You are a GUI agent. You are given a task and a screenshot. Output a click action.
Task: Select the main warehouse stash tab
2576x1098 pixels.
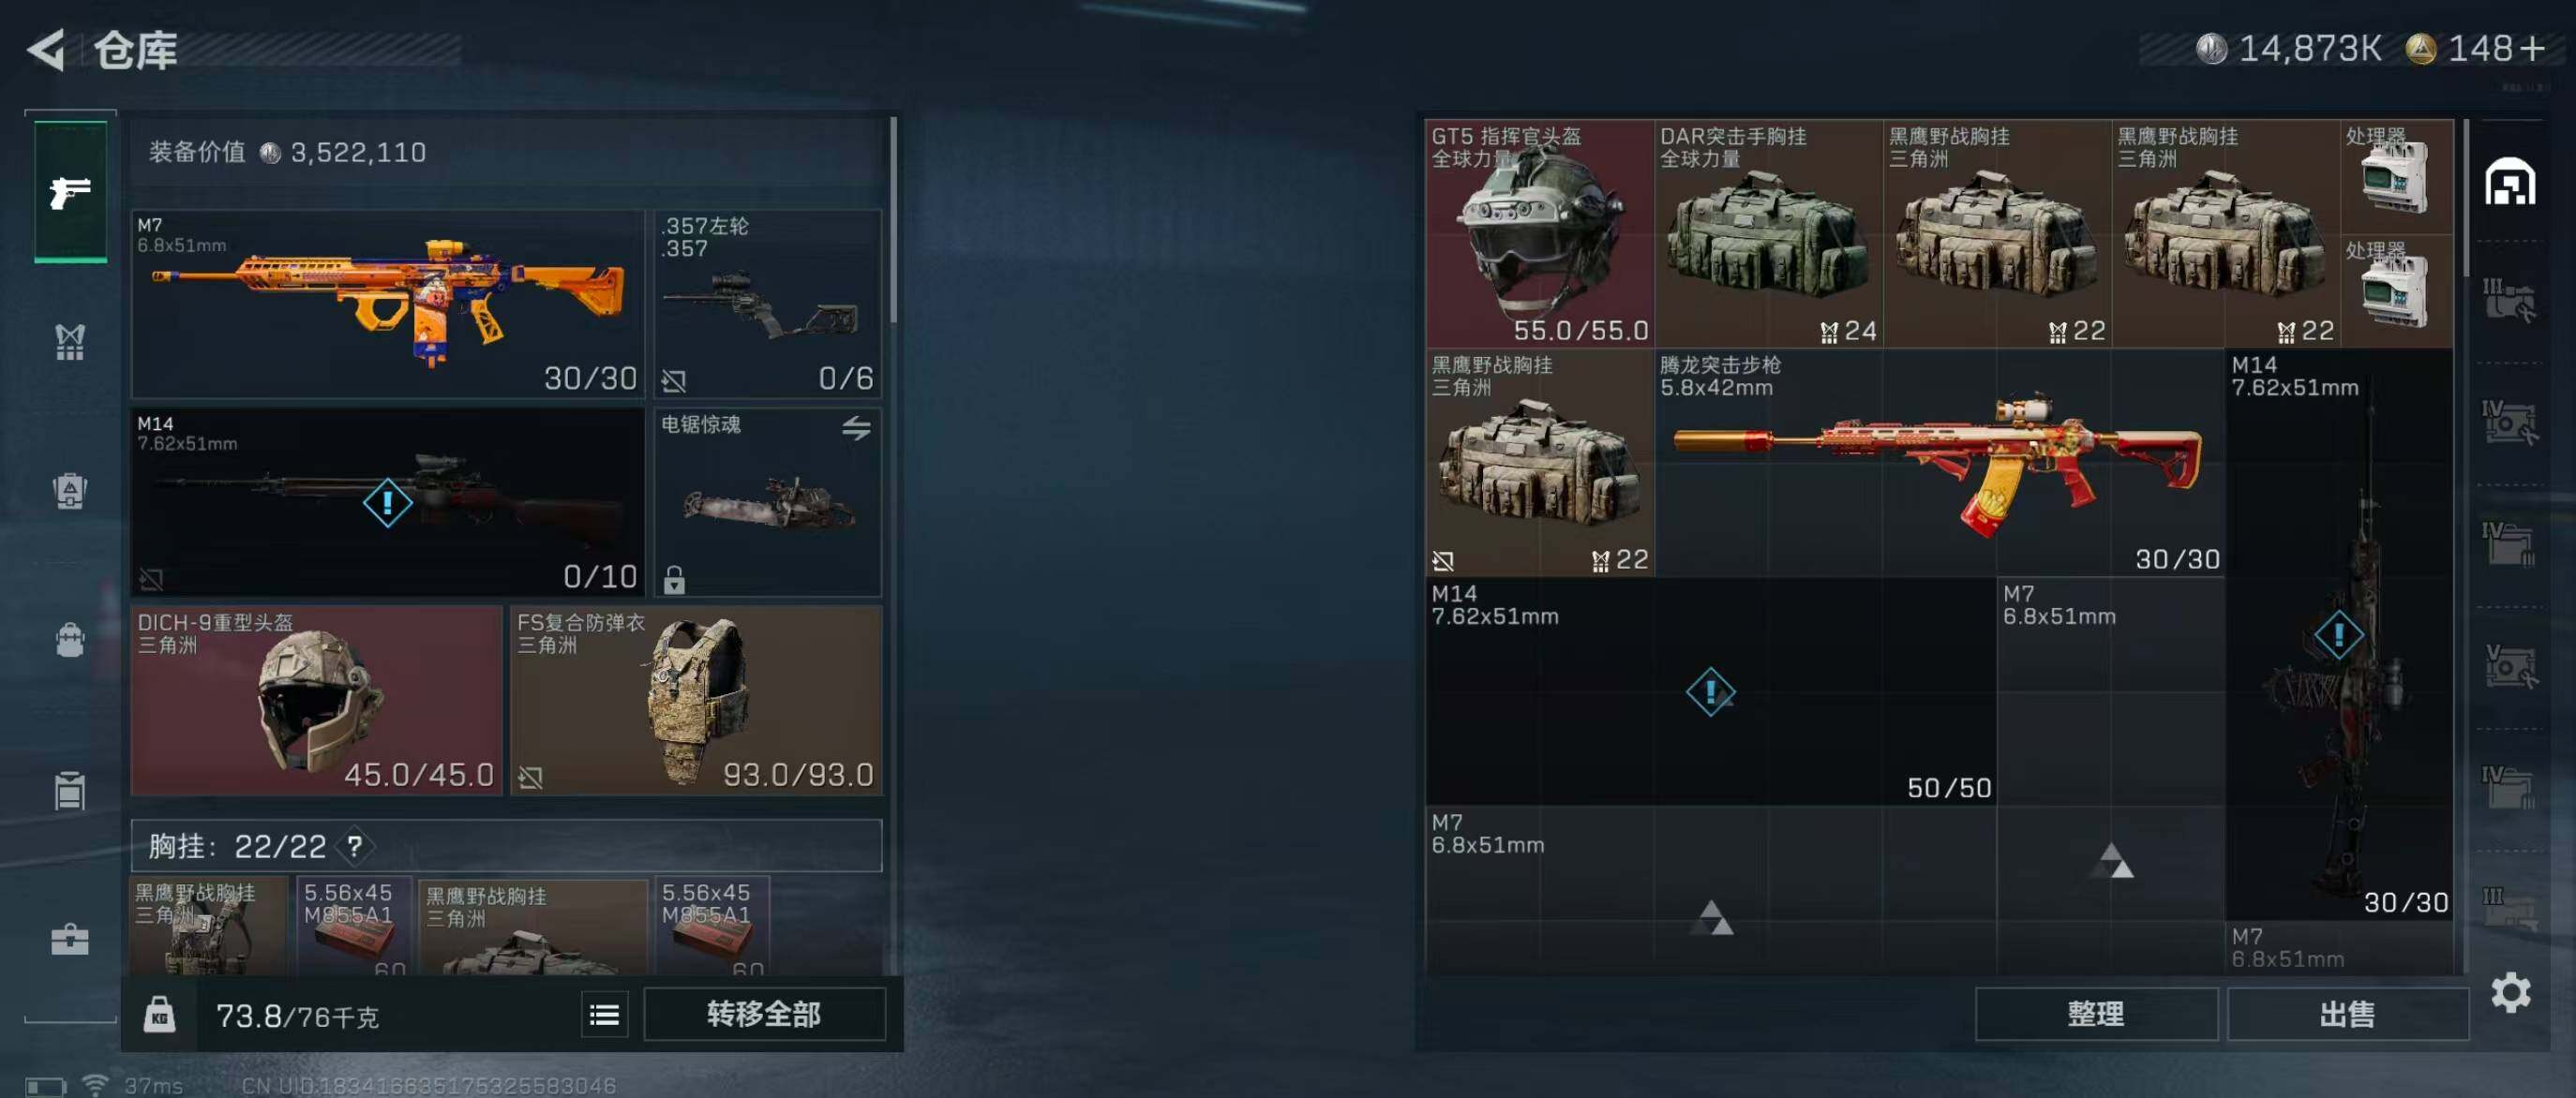2510,182
